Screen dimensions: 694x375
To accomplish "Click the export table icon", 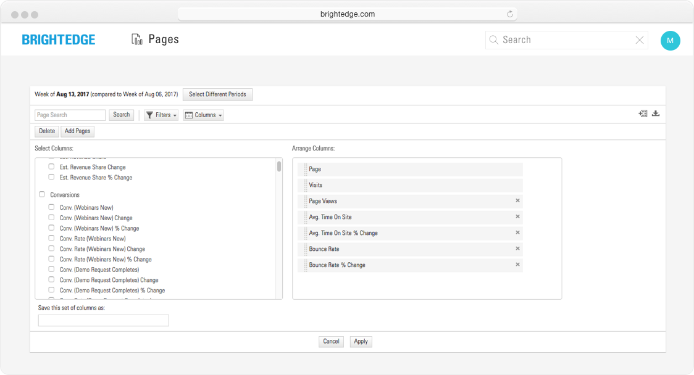I will [x=643, y=113].
